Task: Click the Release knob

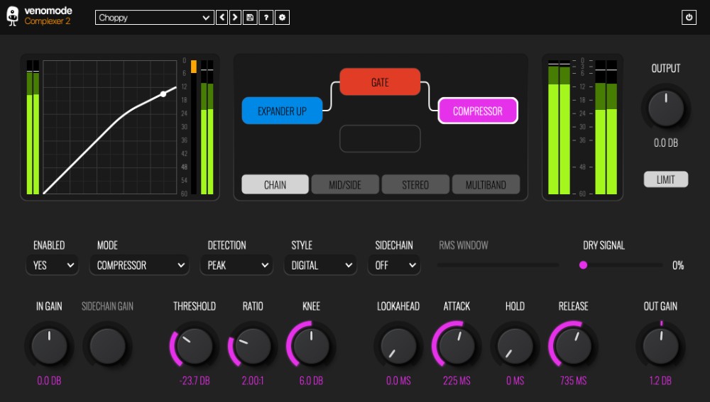Action: coord(573,346)
